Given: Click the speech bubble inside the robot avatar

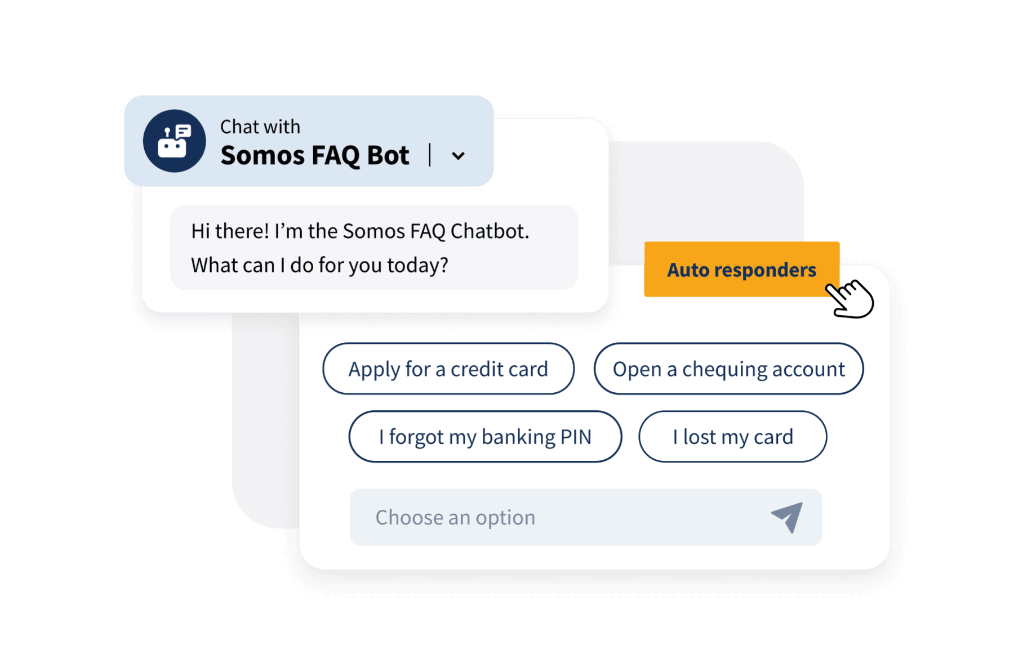Looking at the screenshot, I should pos(183,132).
